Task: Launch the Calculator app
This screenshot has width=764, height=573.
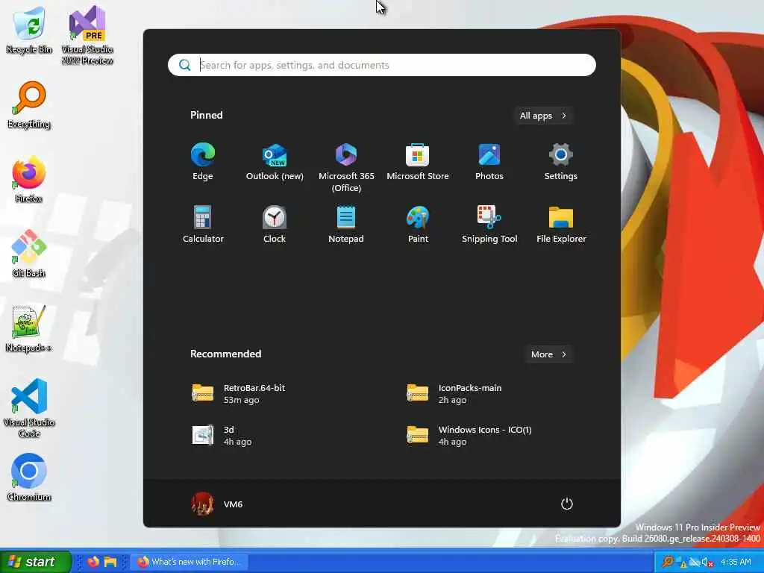Action: pyautogui.click(x=203, y=225)
